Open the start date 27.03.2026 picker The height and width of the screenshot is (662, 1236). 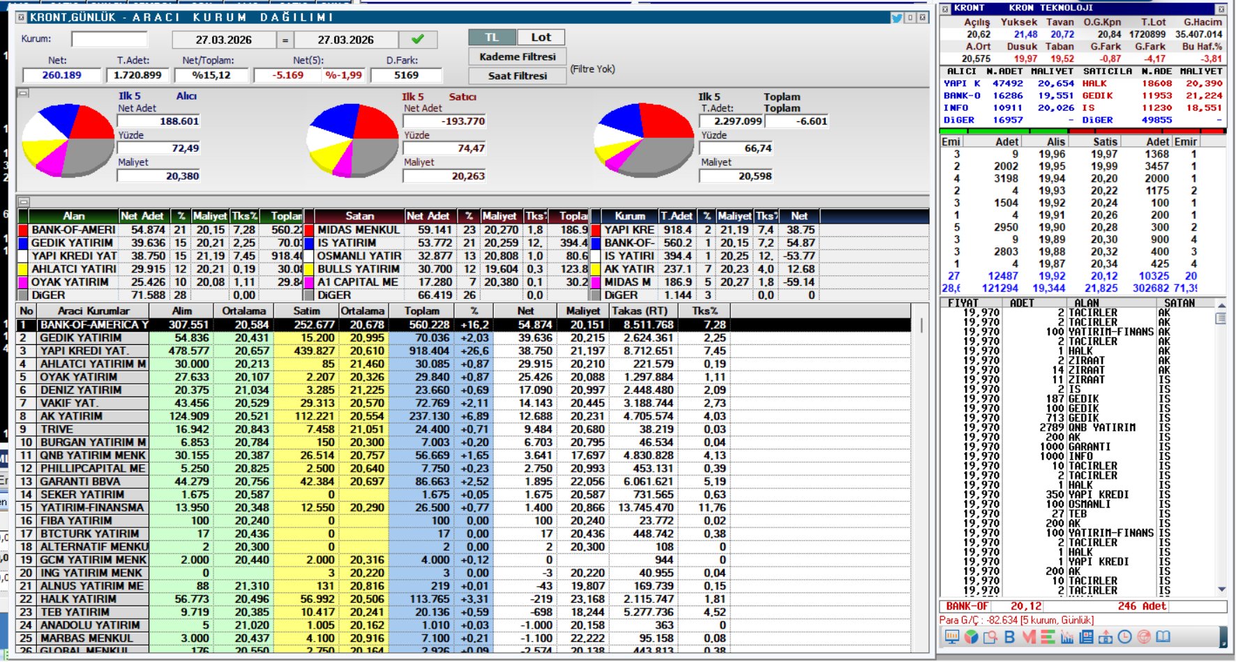point(223,40)
